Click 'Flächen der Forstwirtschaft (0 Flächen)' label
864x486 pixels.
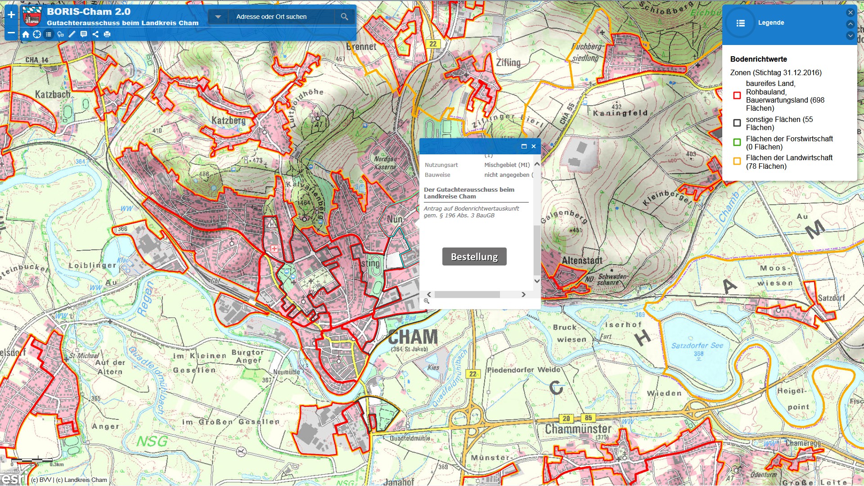point(789,143)
